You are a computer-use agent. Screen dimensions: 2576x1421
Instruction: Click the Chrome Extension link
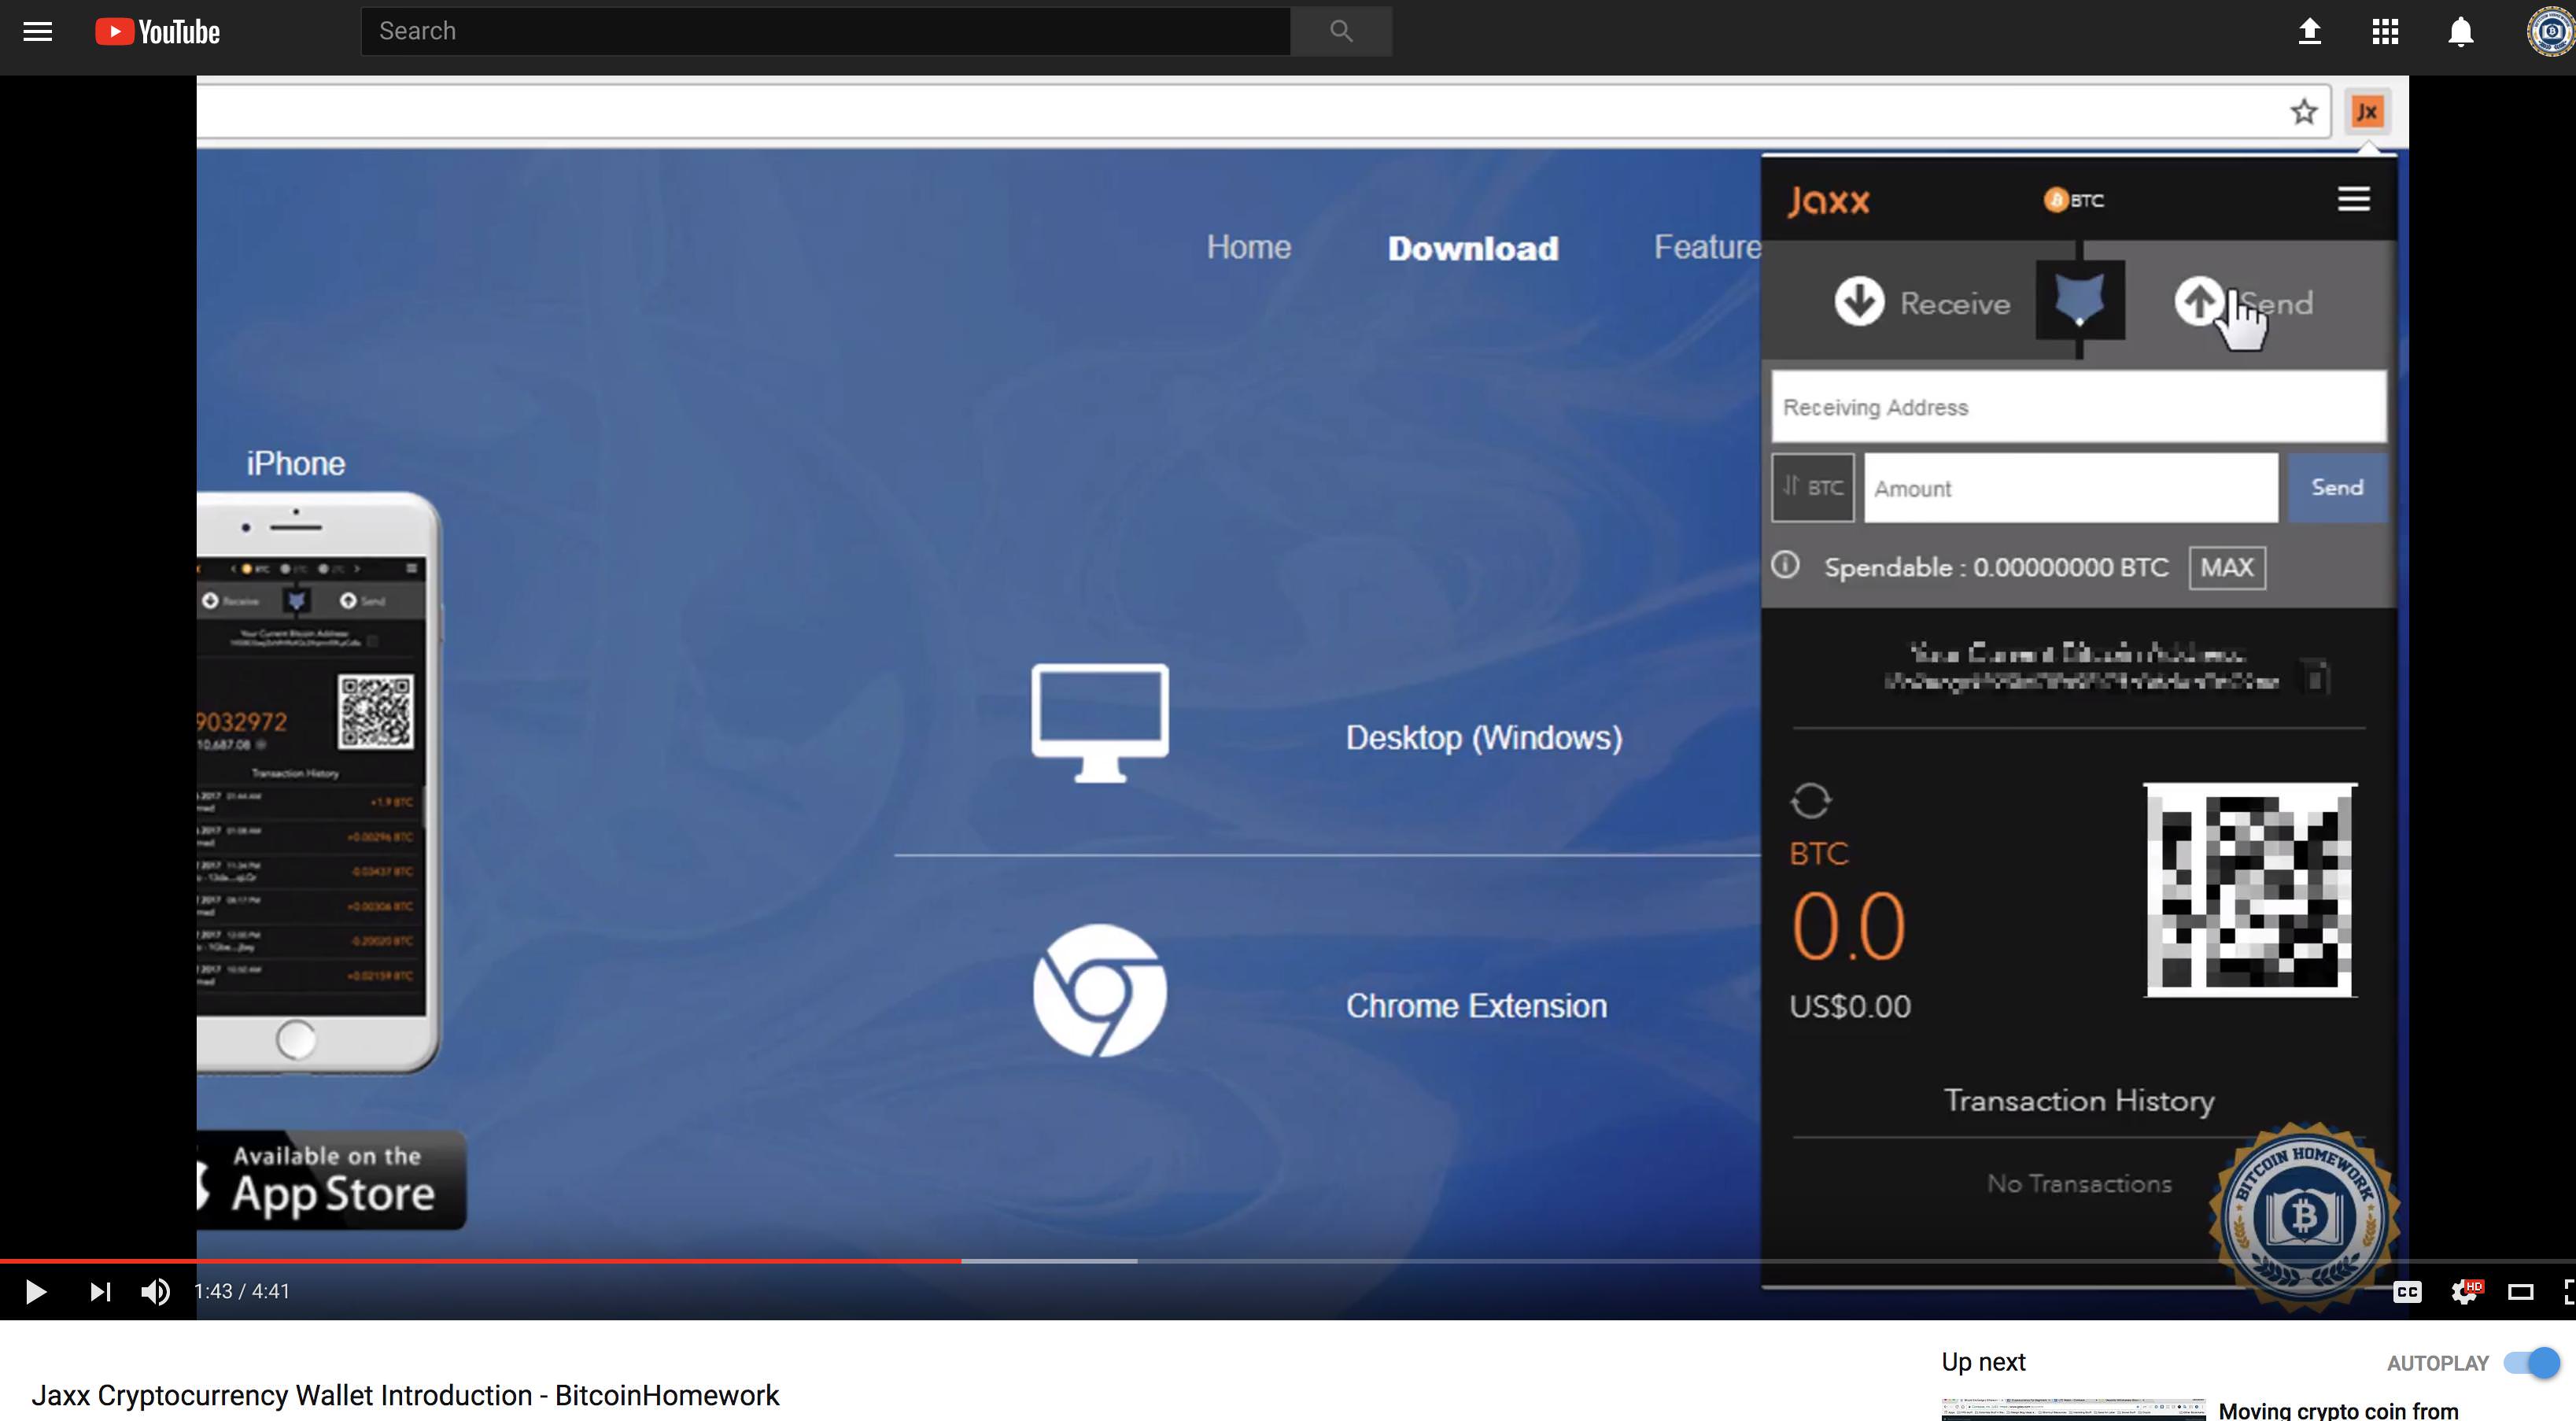coord(1476,1005)
